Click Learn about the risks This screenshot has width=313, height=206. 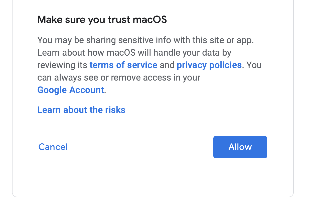point(81,110)
